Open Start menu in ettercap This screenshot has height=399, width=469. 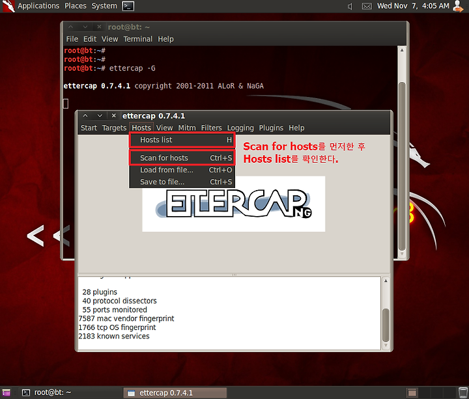coord(89,128)
